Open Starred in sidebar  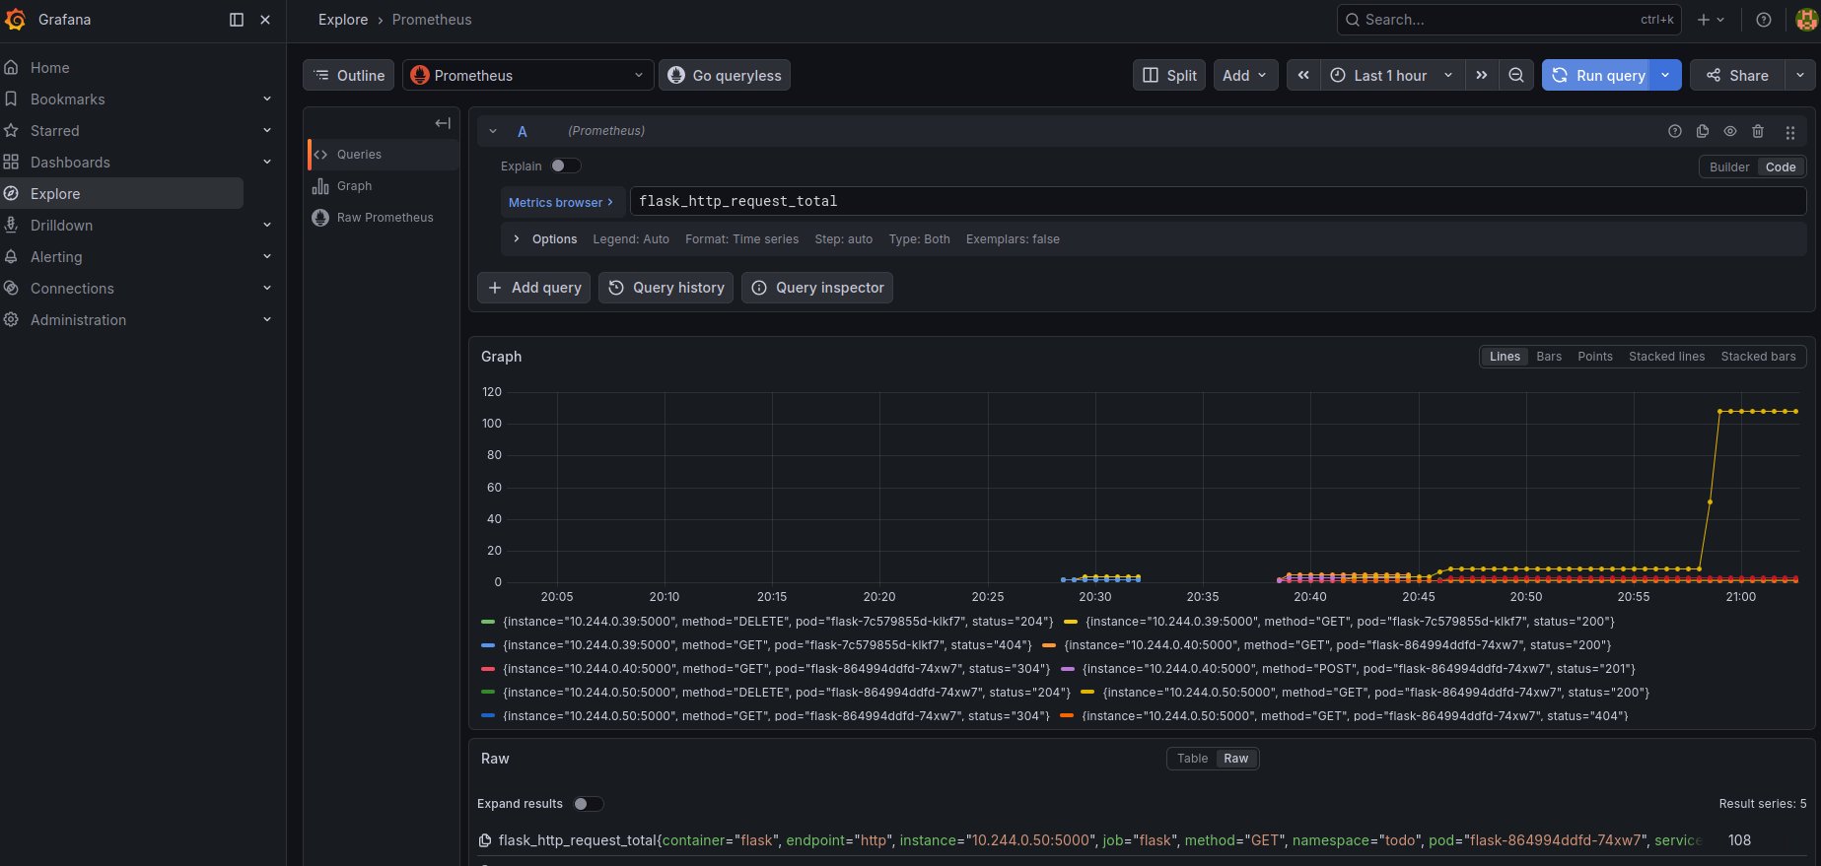click(54, 130)
